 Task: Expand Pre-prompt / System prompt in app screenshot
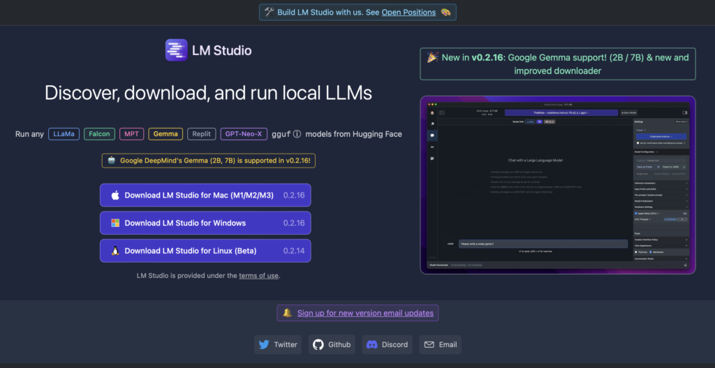(661, 195)
